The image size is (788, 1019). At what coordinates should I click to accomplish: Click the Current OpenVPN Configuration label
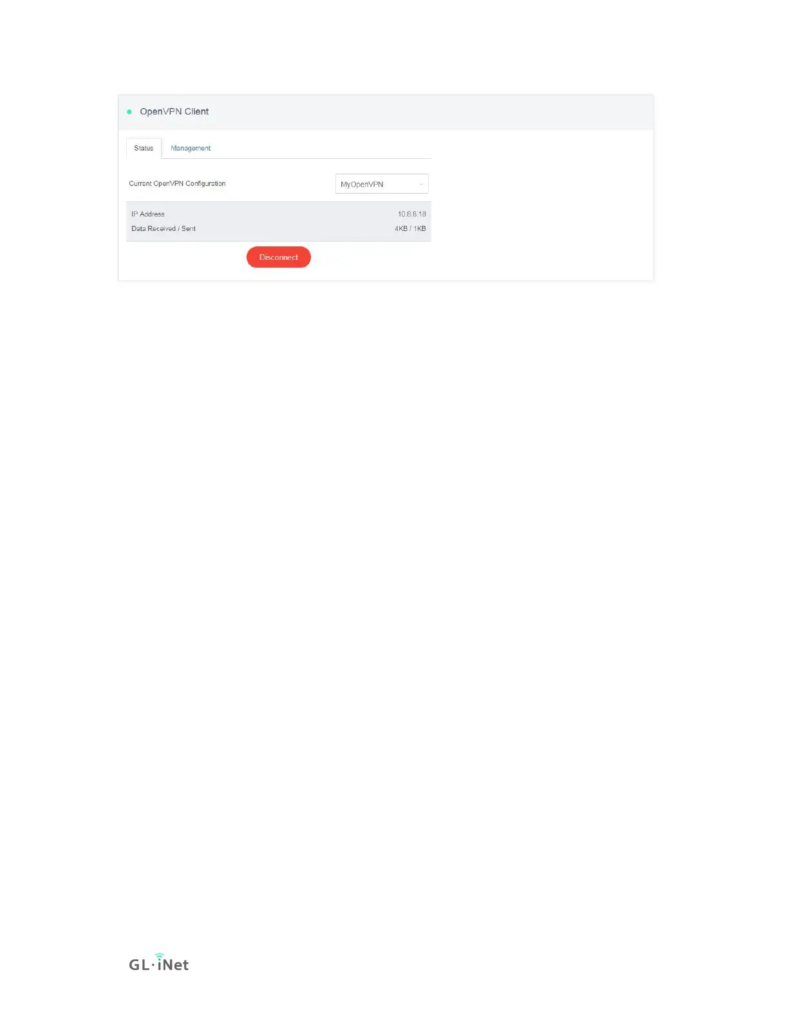(x=177, y=184)
